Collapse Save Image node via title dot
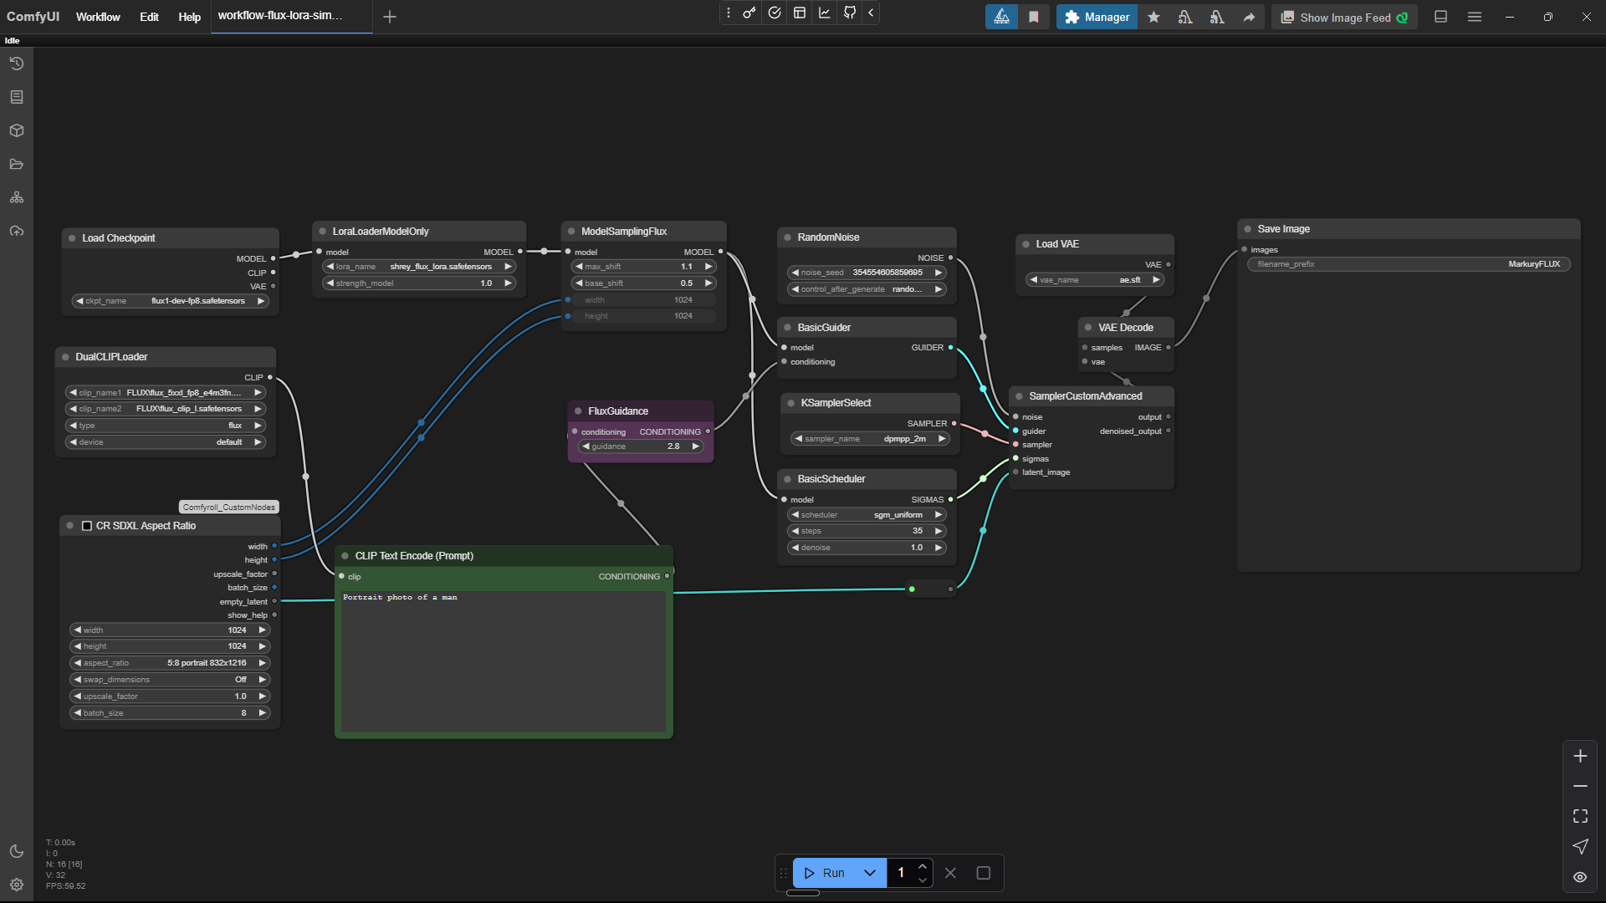Image resolution: width=1606 pixels, height=903 pixels. 1248,229
